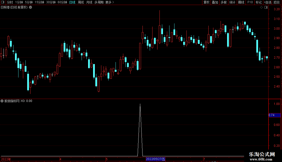
Task: Expand the 更多 periods menu
Action: coord(110,2)
